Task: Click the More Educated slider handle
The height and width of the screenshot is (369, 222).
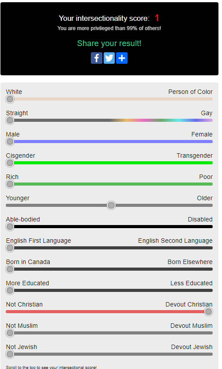Action: (10, 291)
